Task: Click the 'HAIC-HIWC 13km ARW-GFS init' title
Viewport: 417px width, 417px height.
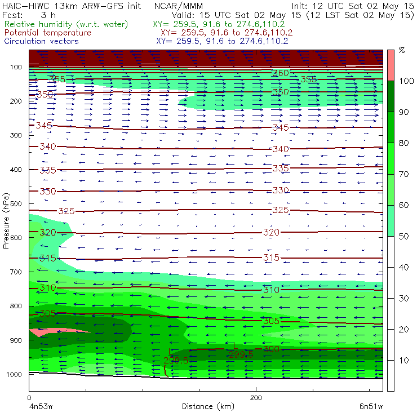Action: [72, 6]
